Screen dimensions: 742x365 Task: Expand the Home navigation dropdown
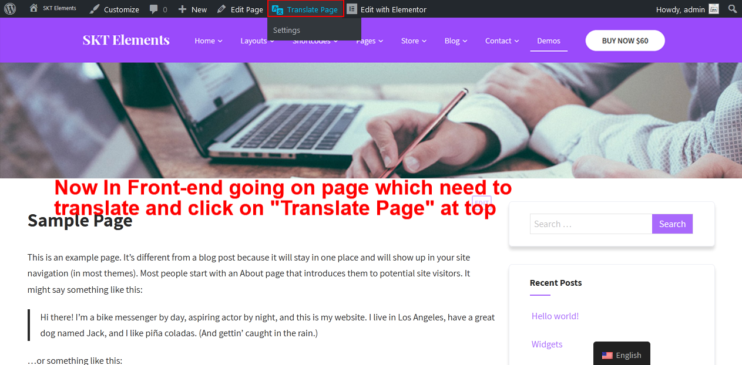pyautogui.click(x=208, y=40)
